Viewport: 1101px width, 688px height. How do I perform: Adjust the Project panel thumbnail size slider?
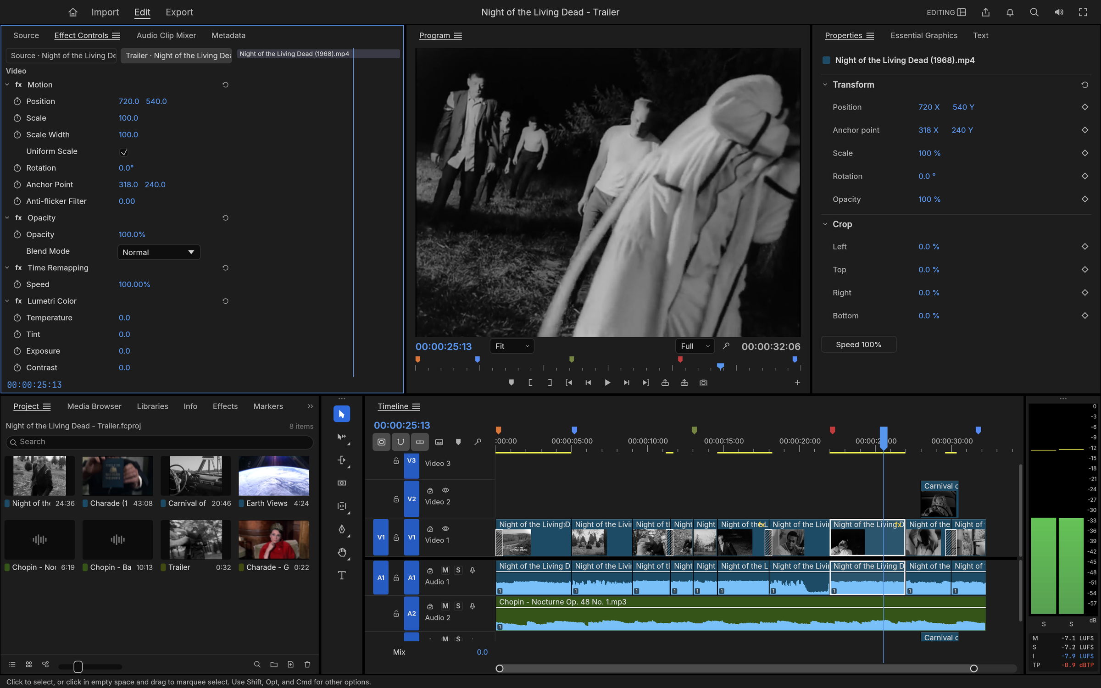pyautogui.click(x=78, y=666)
